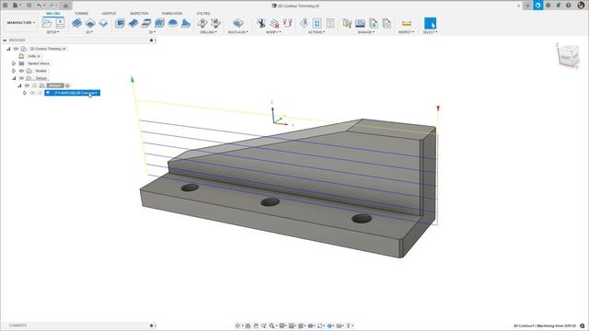
Task: Open the MANAGE dropdown menu
Action: point(366,32)
